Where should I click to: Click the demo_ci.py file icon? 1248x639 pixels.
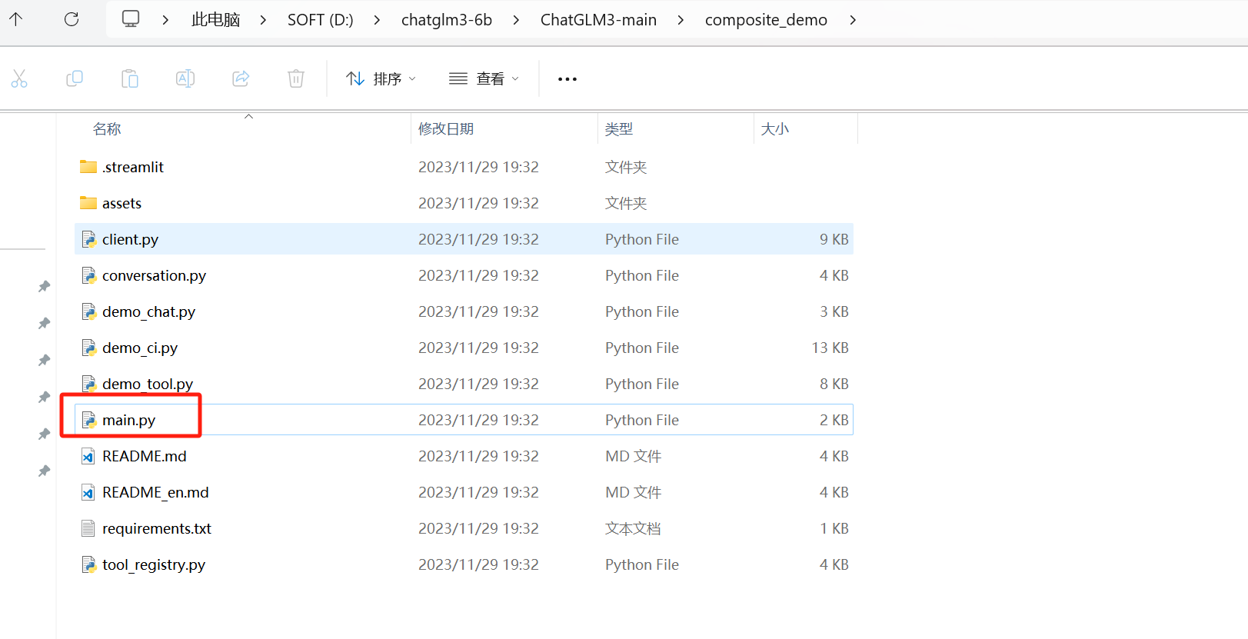tap(89, 348)
